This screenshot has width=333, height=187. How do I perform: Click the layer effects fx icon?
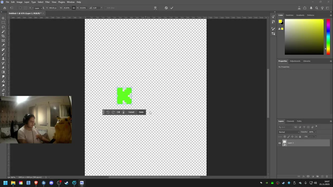tap(304, 176)
